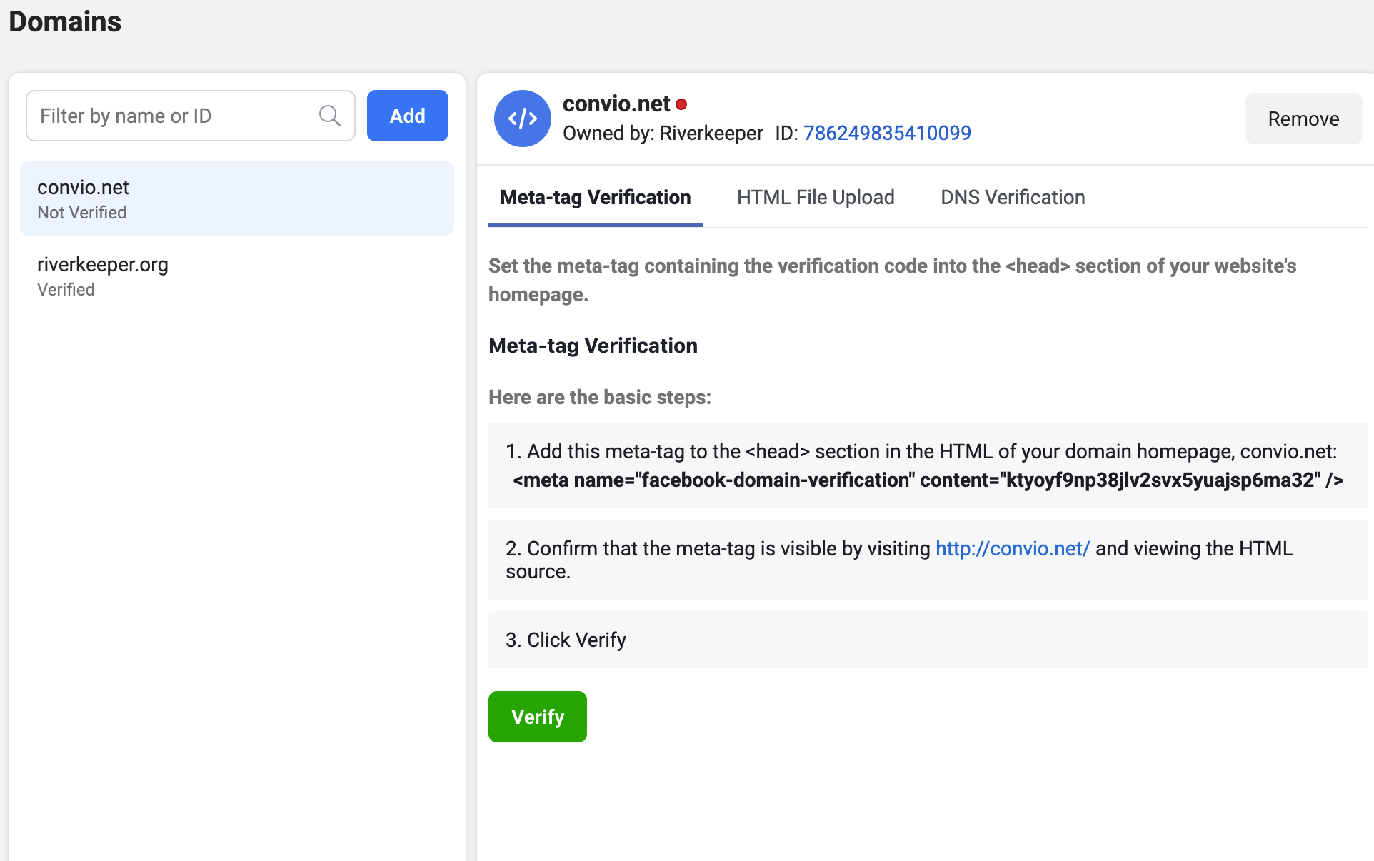The height and width of the screenshot is (861, 1374).
Task: Click the red status dot beside convio.net
Action: click(x=681, y=104)
